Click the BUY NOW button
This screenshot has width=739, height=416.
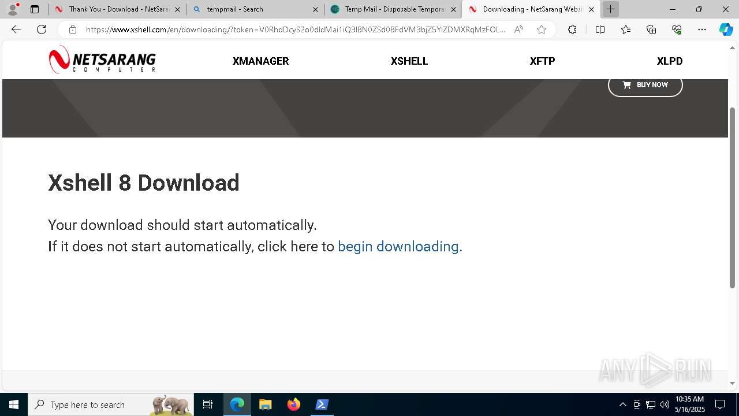click(x=645, y=85)
